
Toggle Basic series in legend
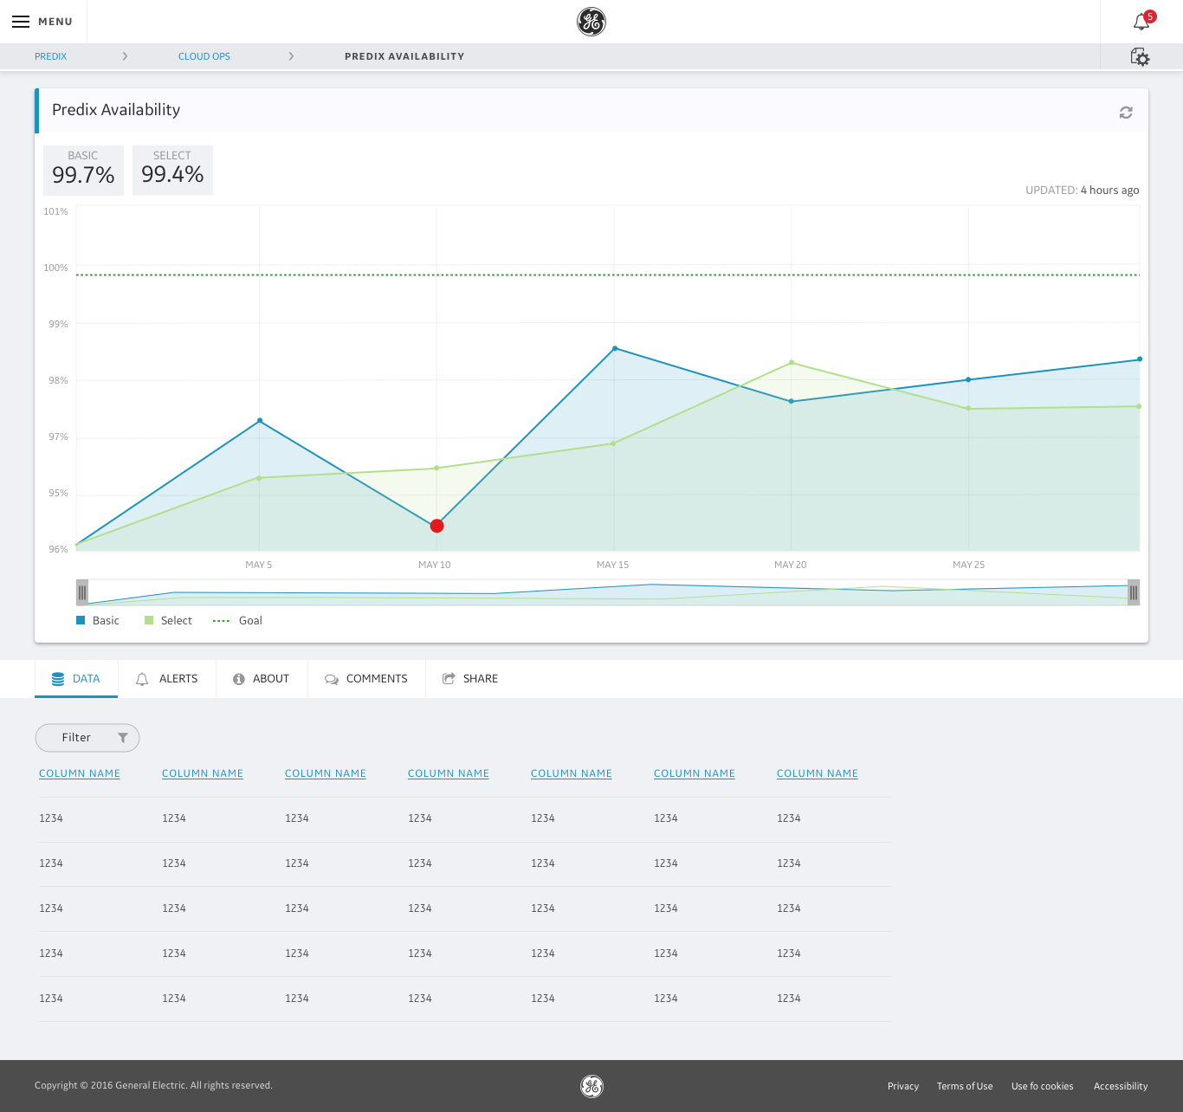[98, 620]
